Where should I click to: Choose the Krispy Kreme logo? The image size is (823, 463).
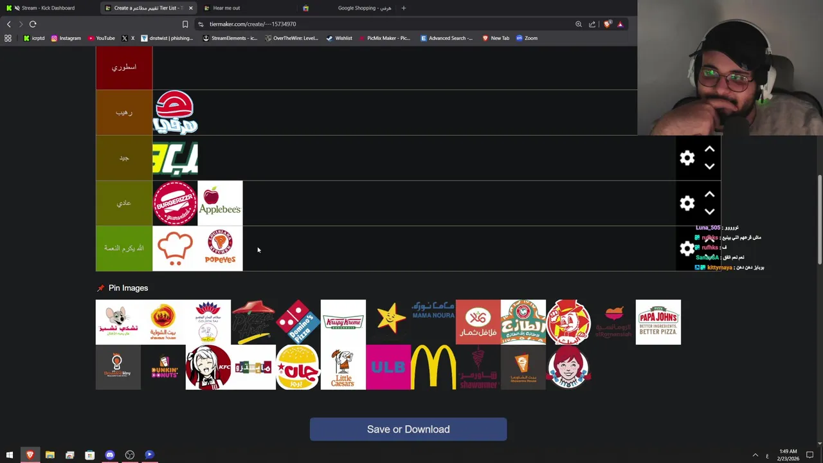tap(343, 322)
